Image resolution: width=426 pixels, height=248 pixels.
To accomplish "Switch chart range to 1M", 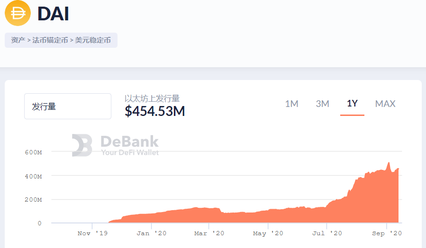I will click(x=291, y=104).
